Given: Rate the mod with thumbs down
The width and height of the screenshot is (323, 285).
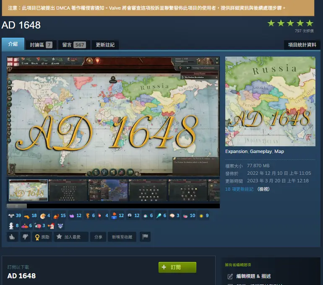Looking at the screenshot, I should [25, 237].
